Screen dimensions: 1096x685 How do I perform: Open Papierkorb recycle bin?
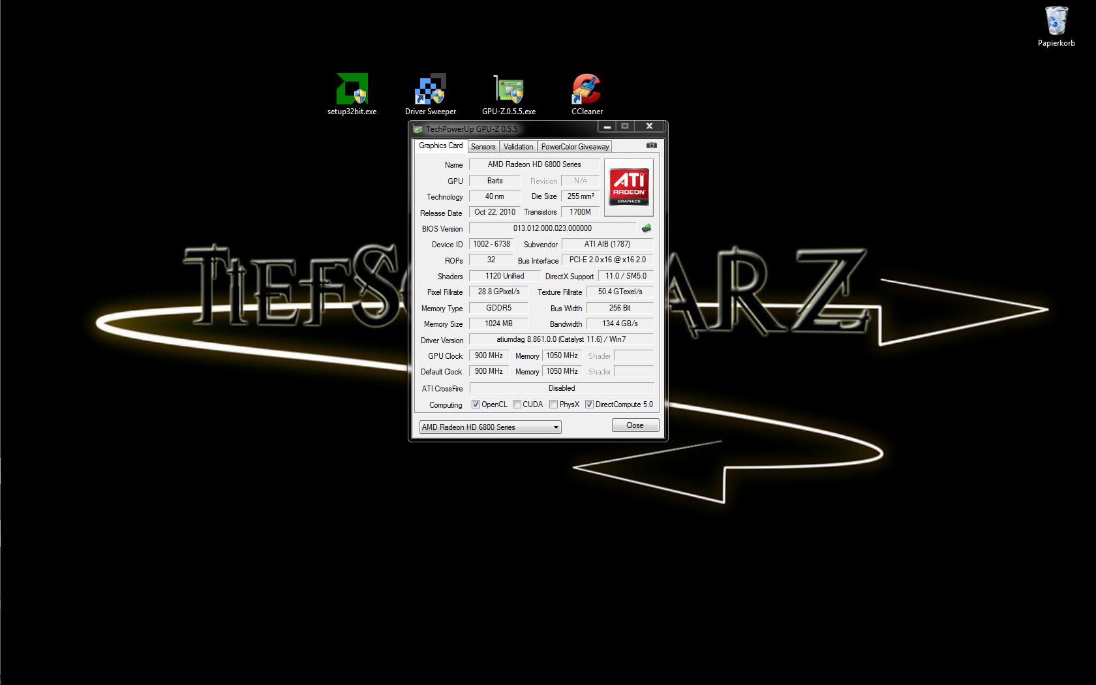(x=1056, y=26)
